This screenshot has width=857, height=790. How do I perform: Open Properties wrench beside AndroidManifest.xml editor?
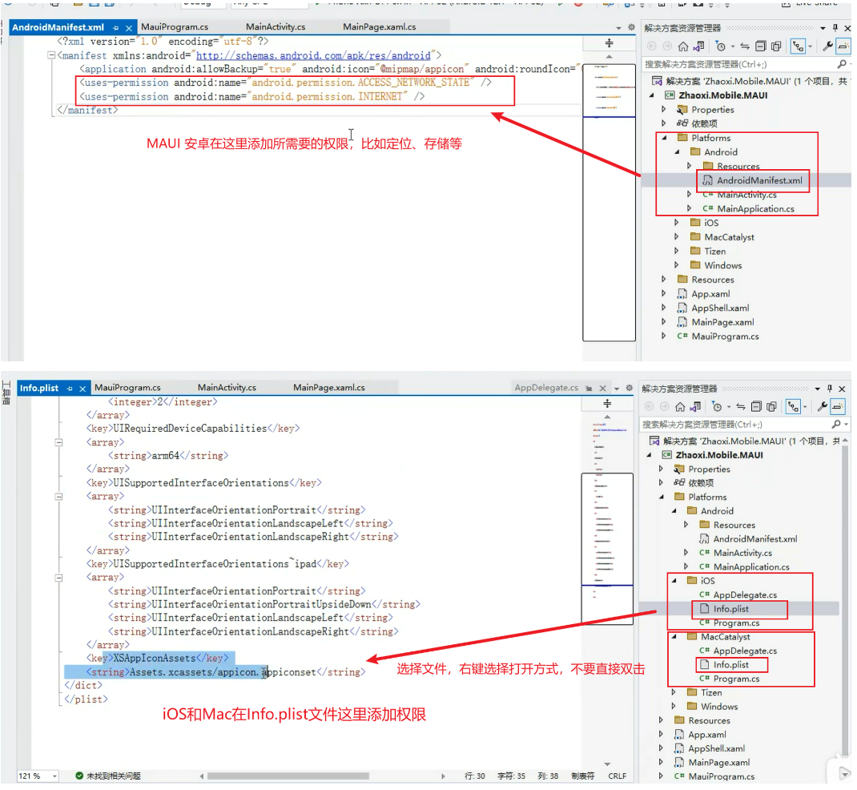[x=828, y=46]
